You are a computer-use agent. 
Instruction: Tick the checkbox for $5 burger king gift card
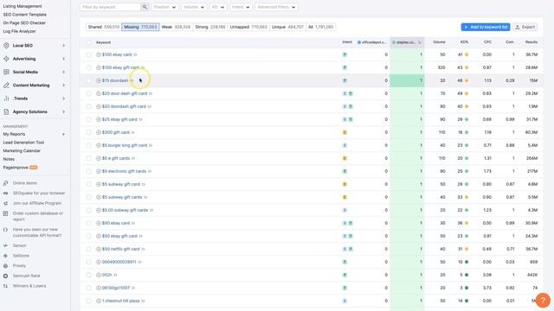[x=88, y=145]
